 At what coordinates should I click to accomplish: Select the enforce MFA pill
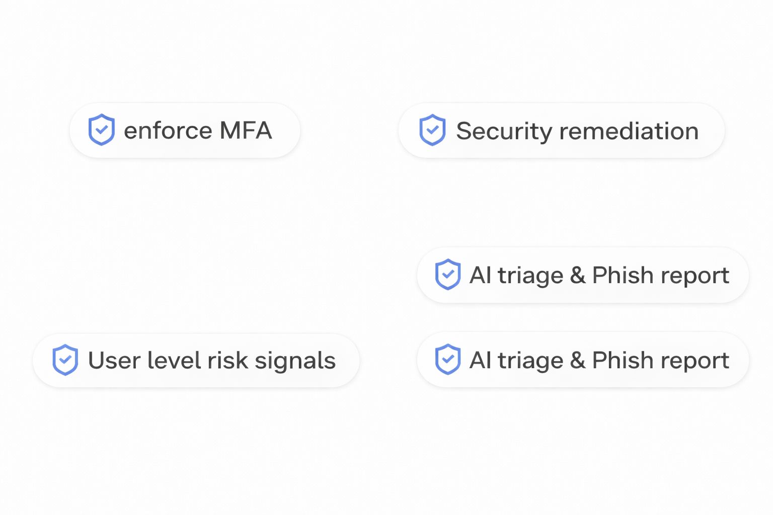pos(185,130)
